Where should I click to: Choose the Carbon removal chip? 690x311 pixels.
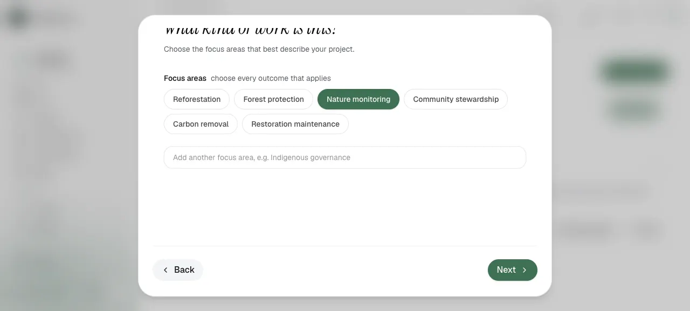(x=201, y=124)
